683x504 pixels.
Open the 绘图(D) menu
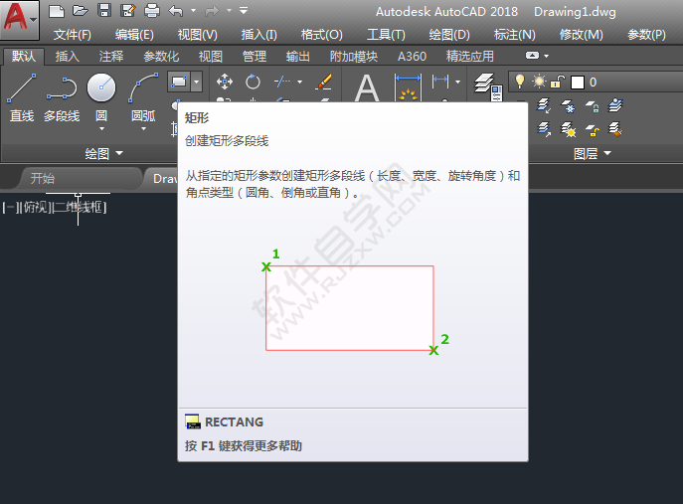click(449, 35)
